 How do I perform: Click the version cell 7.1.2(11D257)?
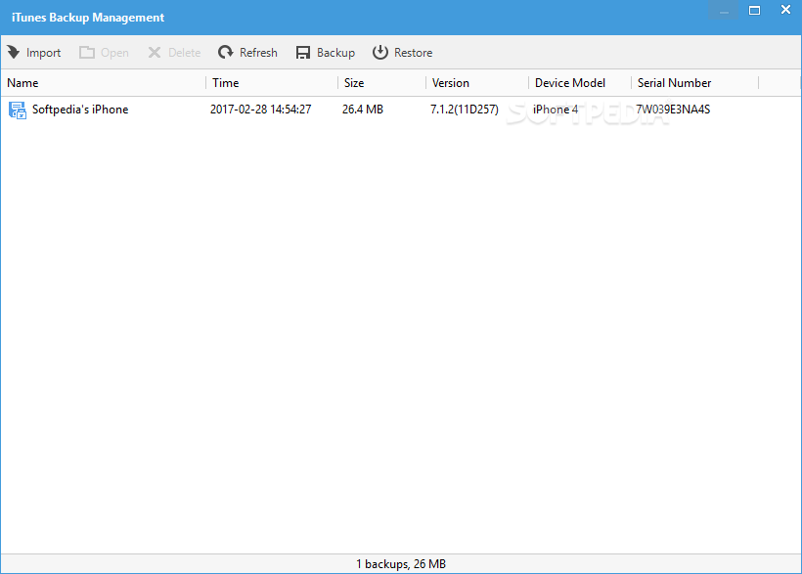pos(465,110)
